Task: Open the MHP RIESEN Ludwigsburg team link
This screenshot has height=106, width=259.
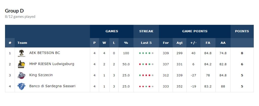Action: coord(52,64)
